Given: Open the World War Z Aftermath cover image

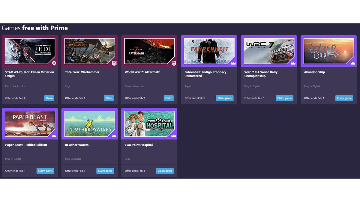Looking at the screenshot, I should 149,51.
